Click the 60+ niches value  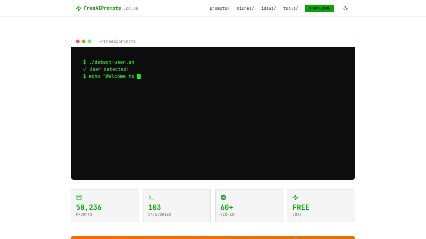coord(227,207)
